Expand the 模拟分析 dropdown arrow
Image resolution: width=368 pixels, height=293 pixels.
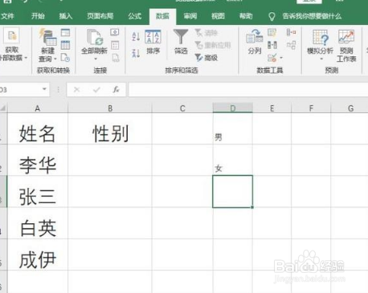coord(321,59)
